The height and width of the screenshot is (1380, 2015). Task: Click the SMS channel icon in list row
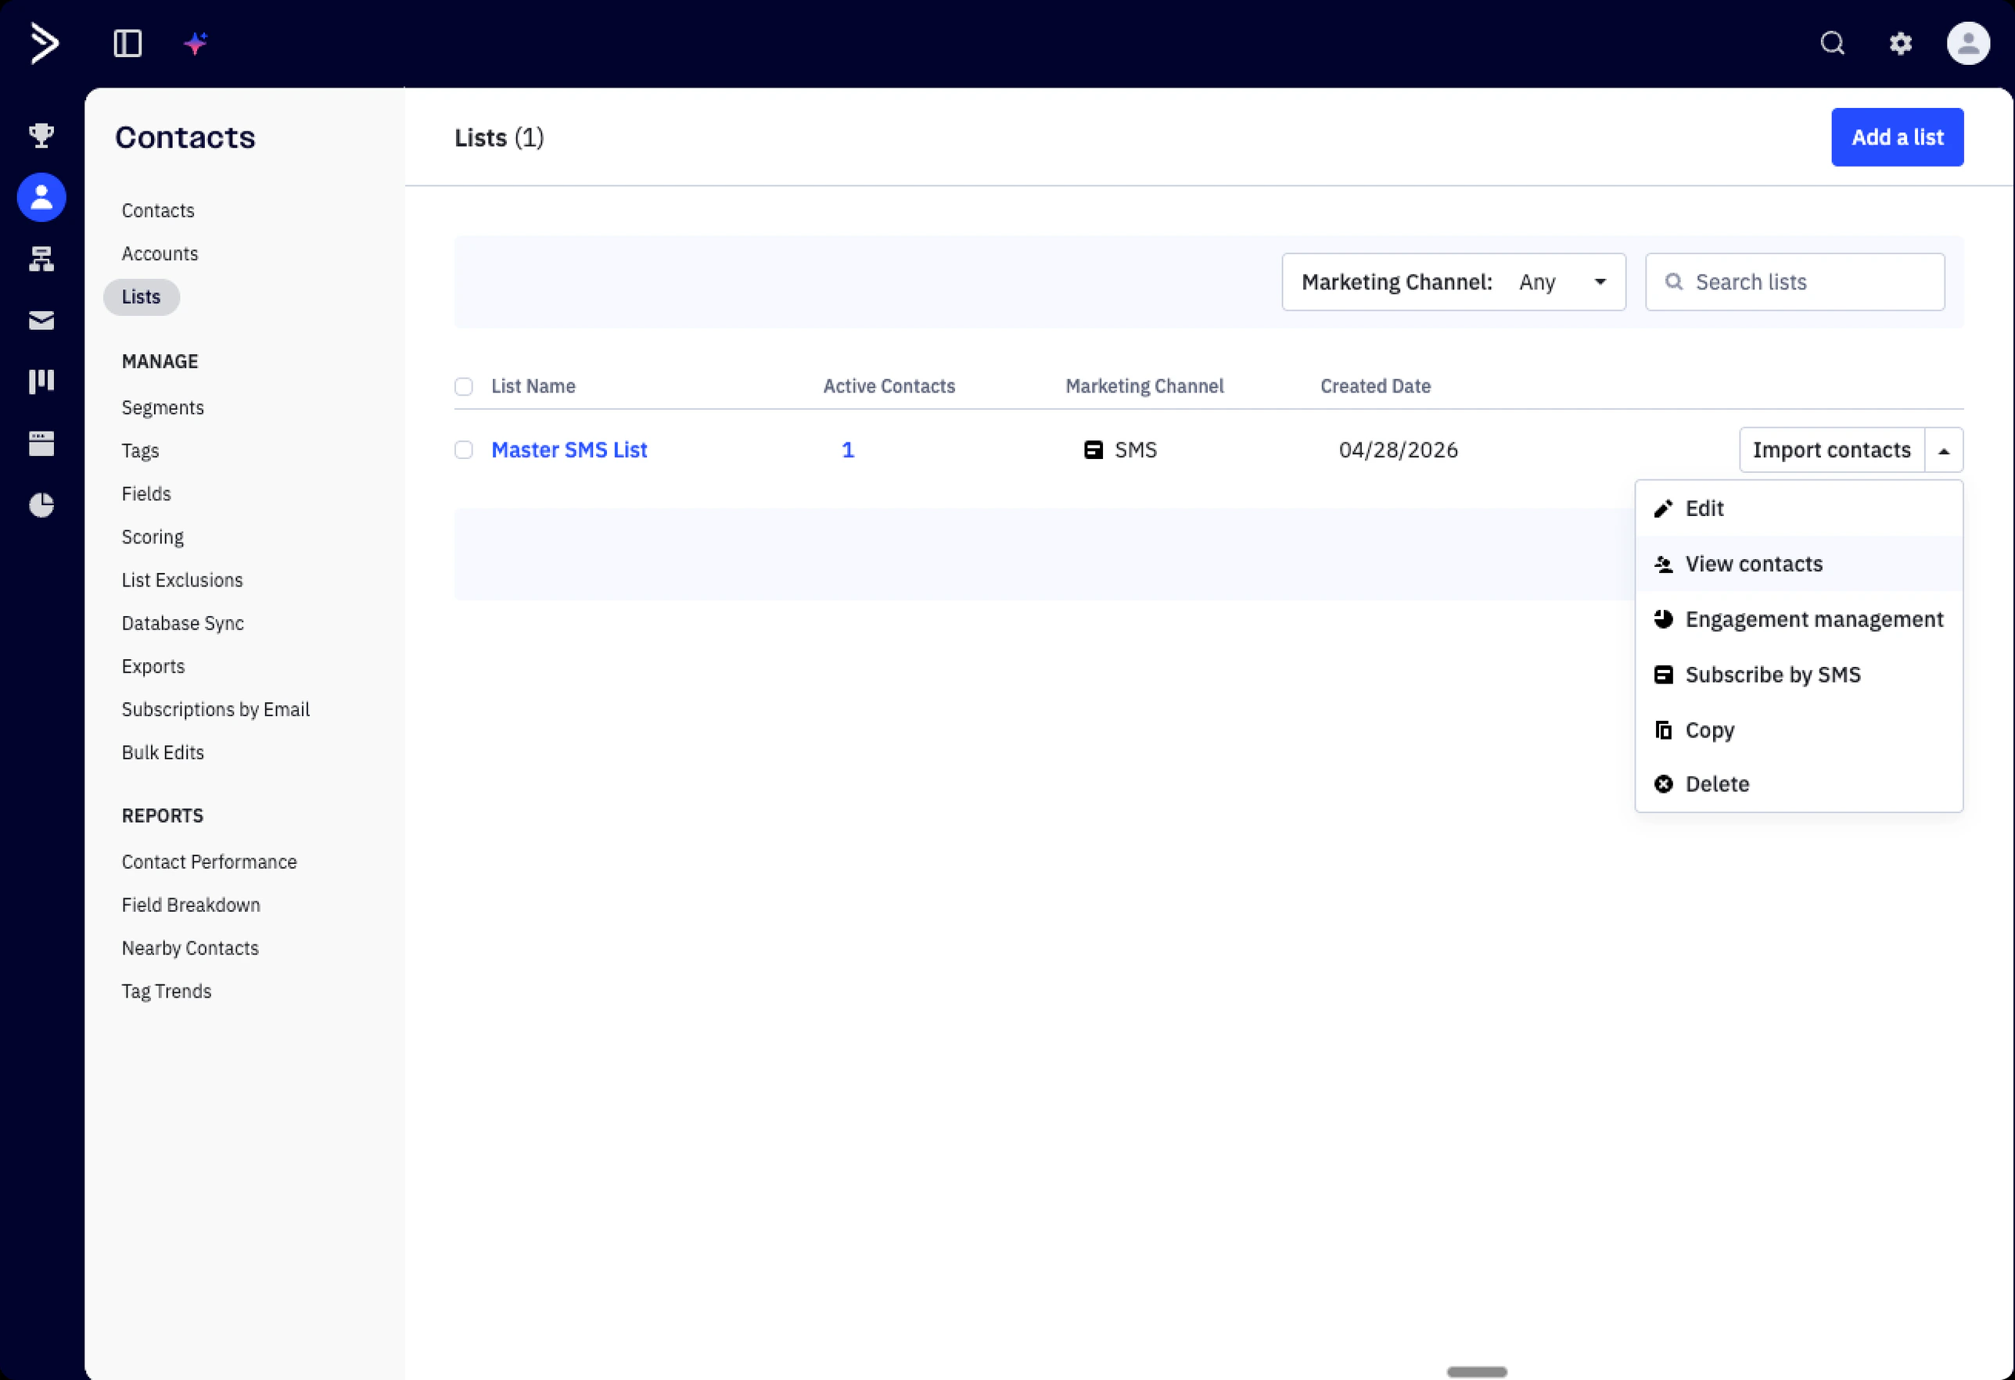pos(1094,450)
